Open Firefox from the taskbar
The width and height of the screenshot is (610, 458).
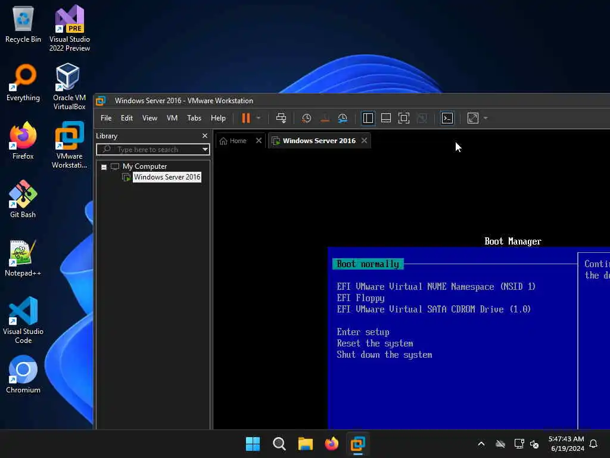pyautogui.click(x=331, y=444)
